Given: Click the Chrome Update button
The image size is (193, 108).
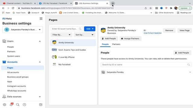Looking at the screenshot, I should click(x=185, y=8).
